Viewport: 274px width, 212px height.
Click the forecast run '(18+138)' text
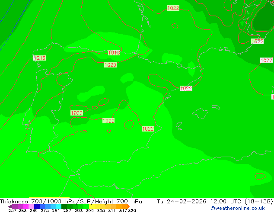tap(259, 202)
